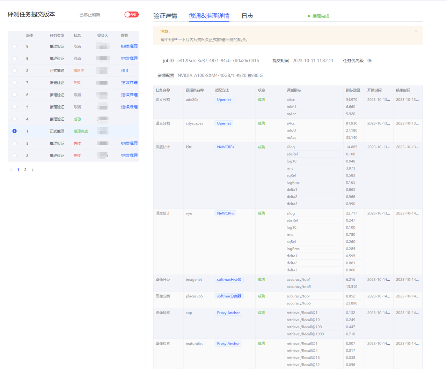This screenshot has height=369, width=447.
Task: Click 继续推理 for version 3
Action: (x=129, y=143)
